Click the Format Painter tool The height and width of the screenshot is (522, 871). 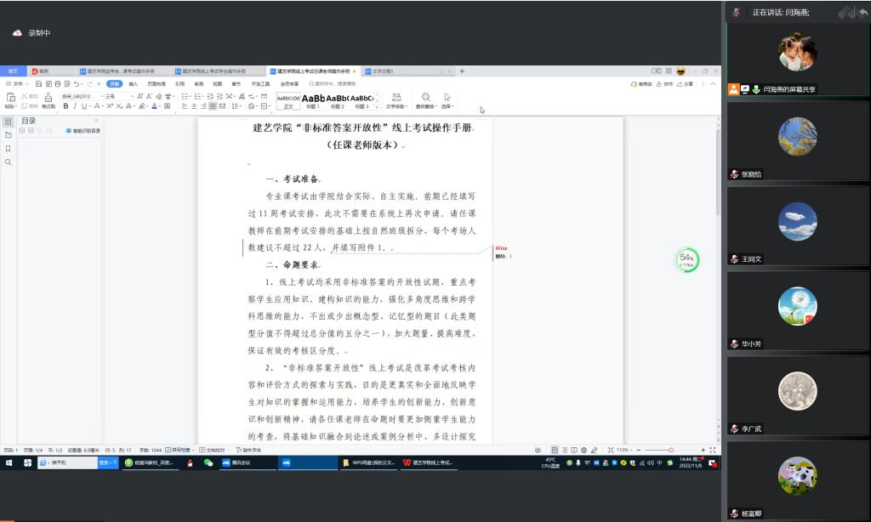tap(48, 100)
